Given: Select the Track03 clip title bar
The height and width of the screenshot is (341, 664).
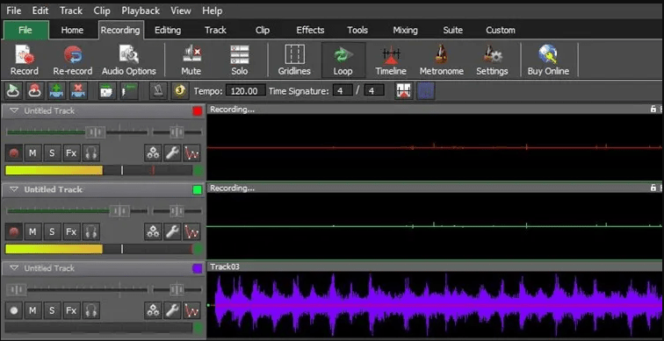Looking at the screenshot, I should click(x=435, y=266).
